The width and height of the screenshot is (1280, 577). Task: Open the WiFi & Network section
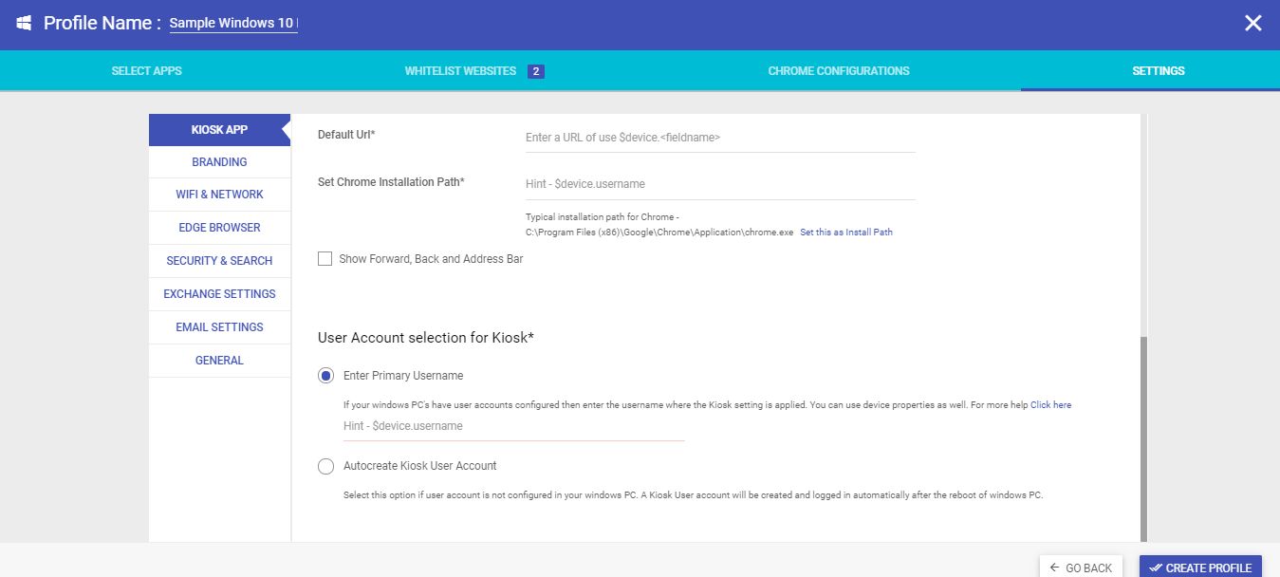coord(219,195)
